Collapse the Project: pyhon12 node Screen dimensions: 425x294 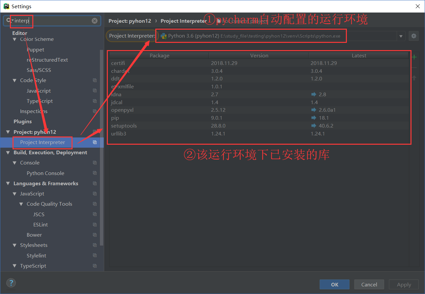tap(8, 132)
